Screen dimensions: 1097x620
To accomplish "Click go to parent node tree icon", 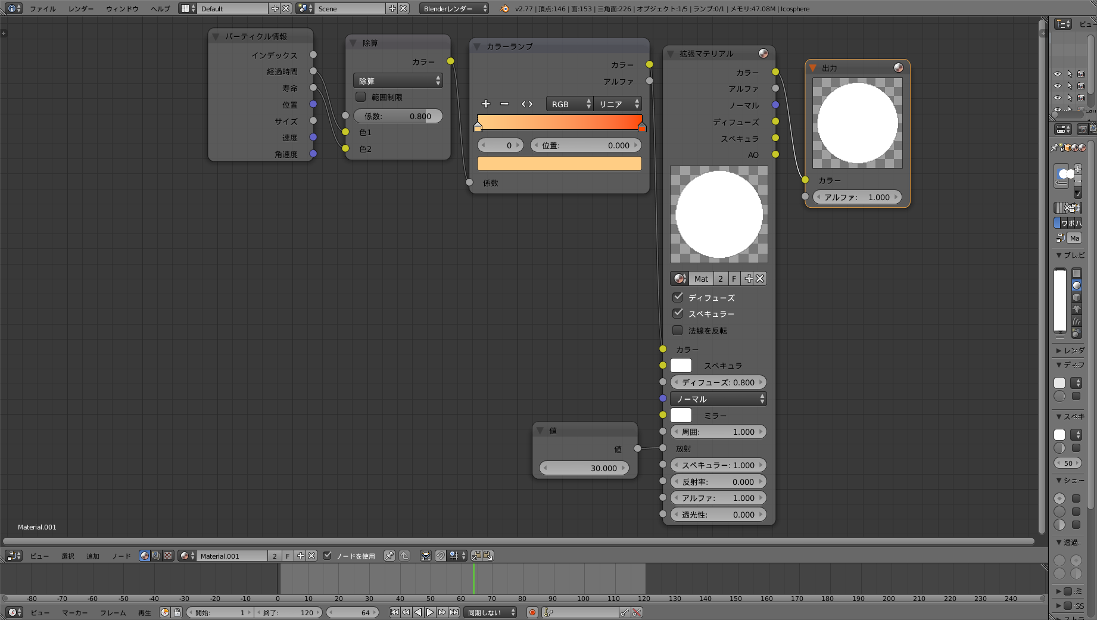I will (405, 556).
